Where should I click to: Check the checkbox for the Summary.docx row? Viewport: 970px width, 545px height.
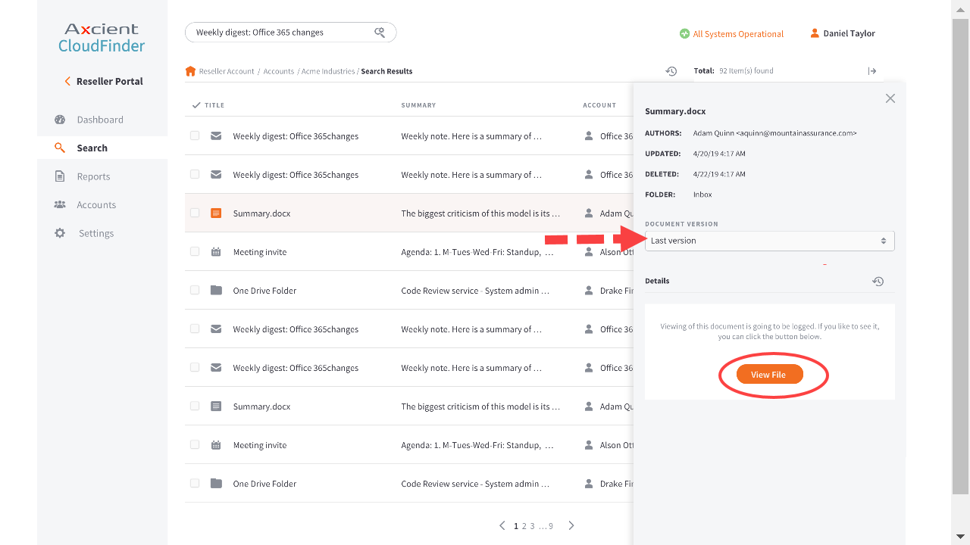point(194,213)
